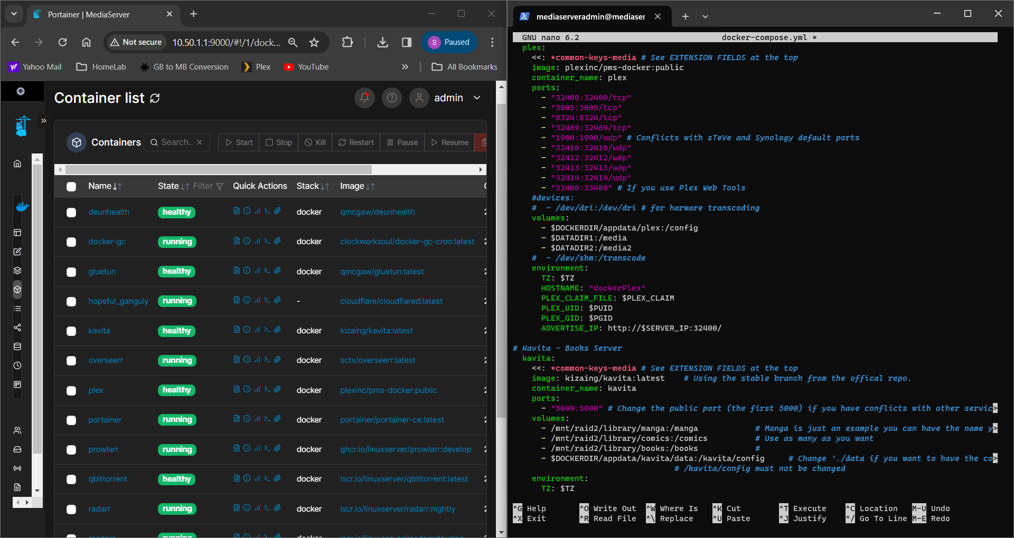Open Networks share icon in sidebar
Viewport: 1014px width, 538px height.
click(x=17, y=328)
